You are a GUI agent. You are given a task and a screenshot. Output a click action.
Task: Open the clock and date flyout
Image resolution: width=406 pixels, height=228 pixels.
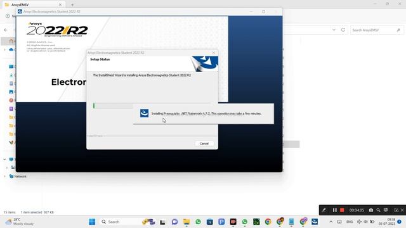(388, 222)
